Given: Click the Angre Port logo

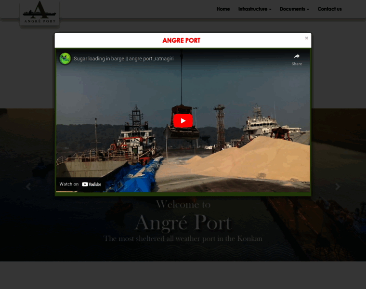Looking at the screenshot, I should pos(39,13).
